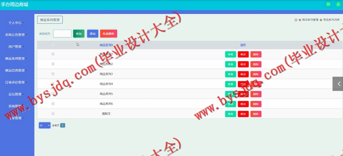Select the 商品系列3 name cell
The width and height of the screenshot is (343, 156).
(106, 74)
